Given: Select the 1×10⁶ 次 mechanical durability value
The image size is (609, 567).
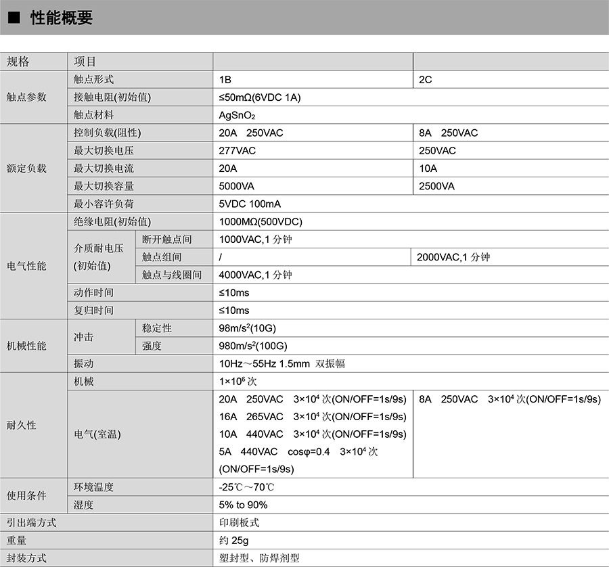Looking at the screenshot, I should tap(238, 381).
